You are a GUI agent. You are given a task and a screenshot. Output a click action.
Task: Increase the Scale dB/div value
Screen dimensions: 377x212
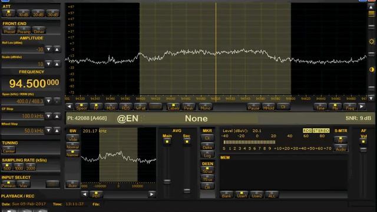tap(57, 64)
